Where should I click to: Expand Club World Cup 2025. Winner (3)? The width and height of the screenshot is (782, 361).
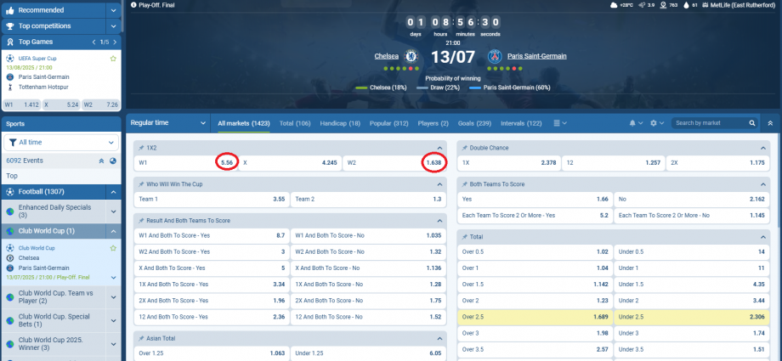pos(113,343)
